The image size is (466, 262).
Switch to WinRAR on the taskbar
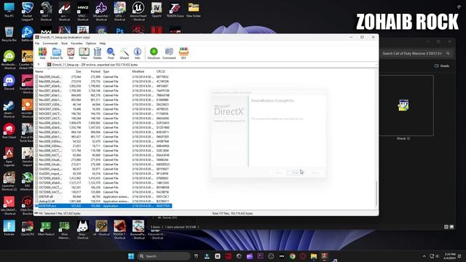[x=324, y=256]
